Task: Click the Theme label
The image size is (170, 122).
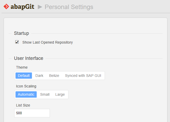Action: coord(22,67)
